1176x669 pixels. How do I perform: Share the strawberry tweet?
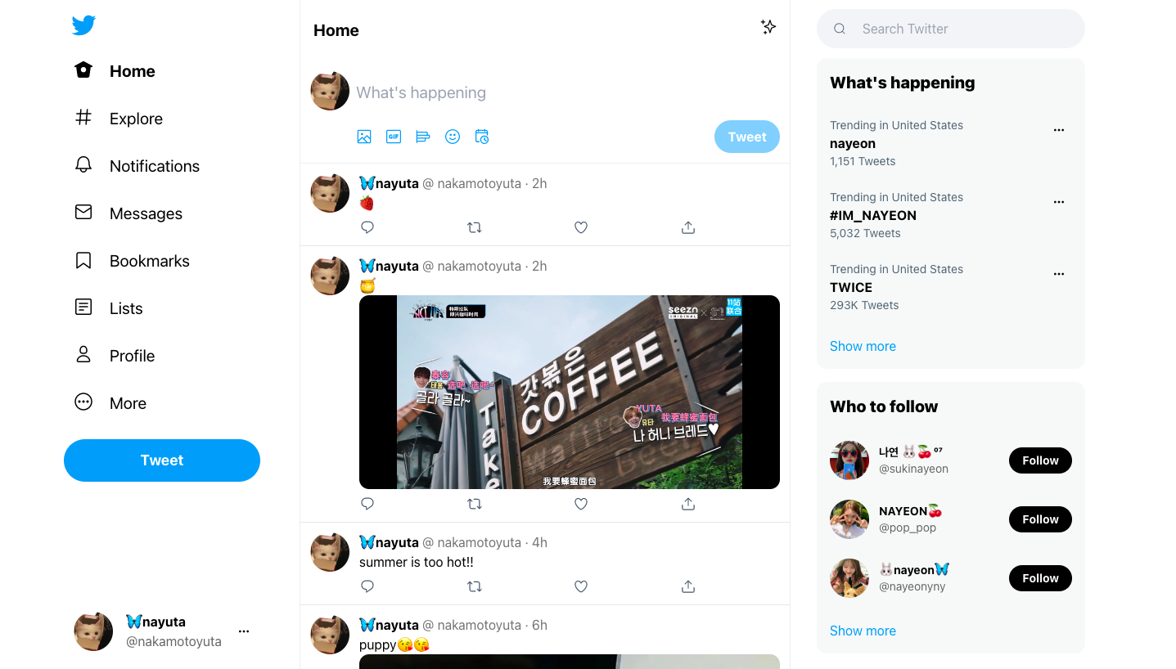[x=688, y=227]
